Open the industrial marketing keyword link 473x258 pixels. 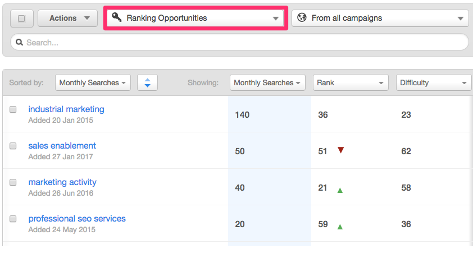tap(66, 109)
